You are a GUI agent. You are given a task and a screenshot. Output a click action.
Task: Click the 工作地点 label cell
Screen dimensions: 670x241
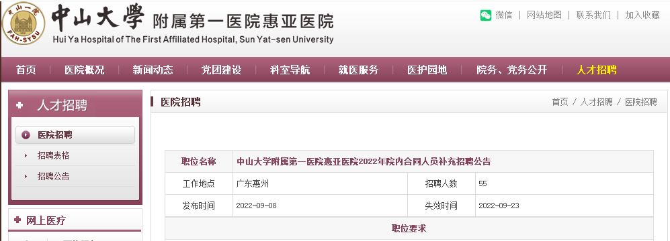pos(199,184)
